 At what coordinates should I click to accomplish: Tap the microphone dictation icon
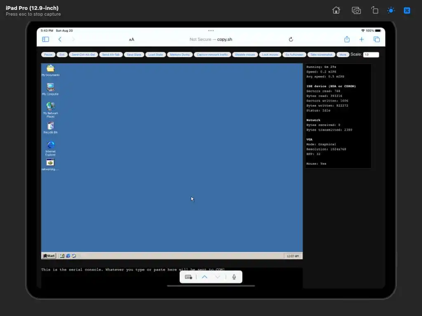tap(234, 277)
